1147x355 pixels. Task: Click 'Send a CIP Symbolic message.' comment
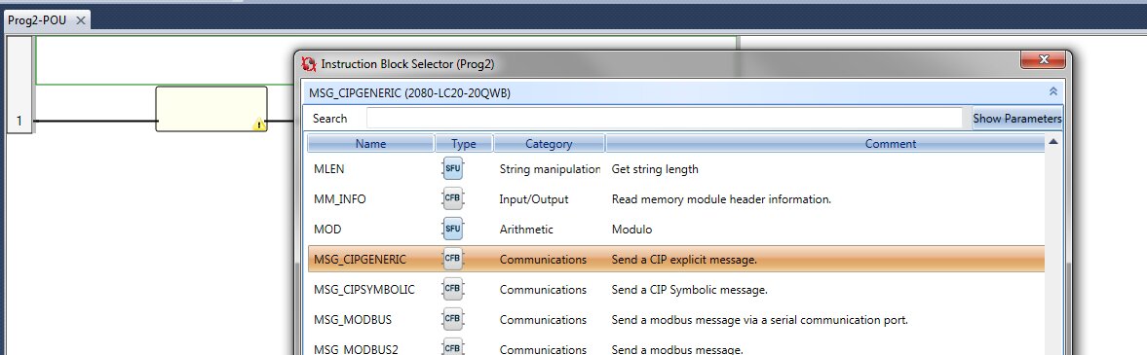pyautogui.click(x=689, y=290)
